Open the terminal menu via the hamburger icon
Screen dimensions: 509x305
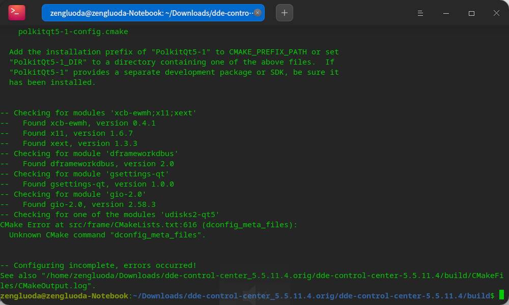click(x=420, y=13)
